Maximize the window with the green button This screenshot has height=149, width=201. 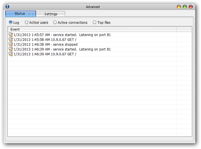point(185,7)
